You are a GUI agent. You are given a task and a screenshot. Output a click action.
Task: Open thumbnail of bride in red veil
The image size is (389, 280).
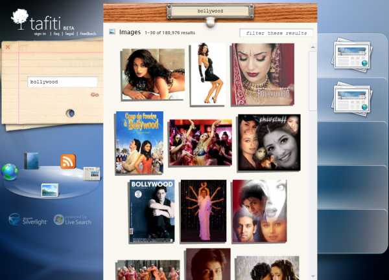(263, 74)
